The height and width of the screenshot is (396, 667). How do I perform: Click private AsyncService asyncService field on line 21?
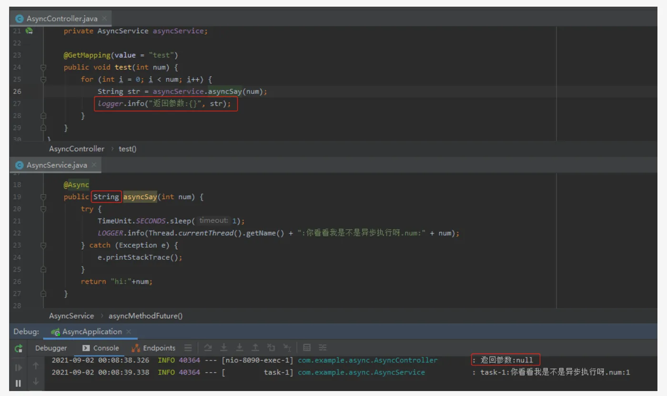(136, 31)
